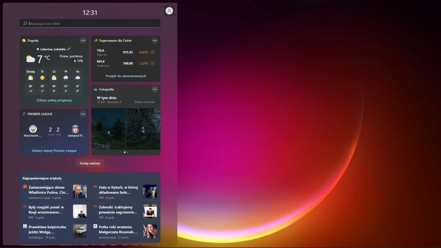This screenshot has height=248, width=441.
Task: Click the green trend arrow on Sugerowane dla Ciebie
Action: [x=96, y=40]
